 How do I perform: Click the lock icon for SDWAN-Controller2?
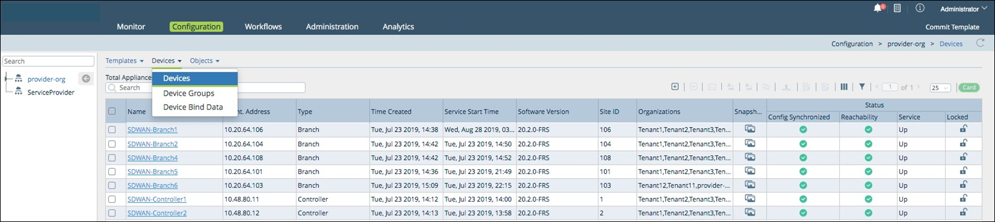click(963, 212)
